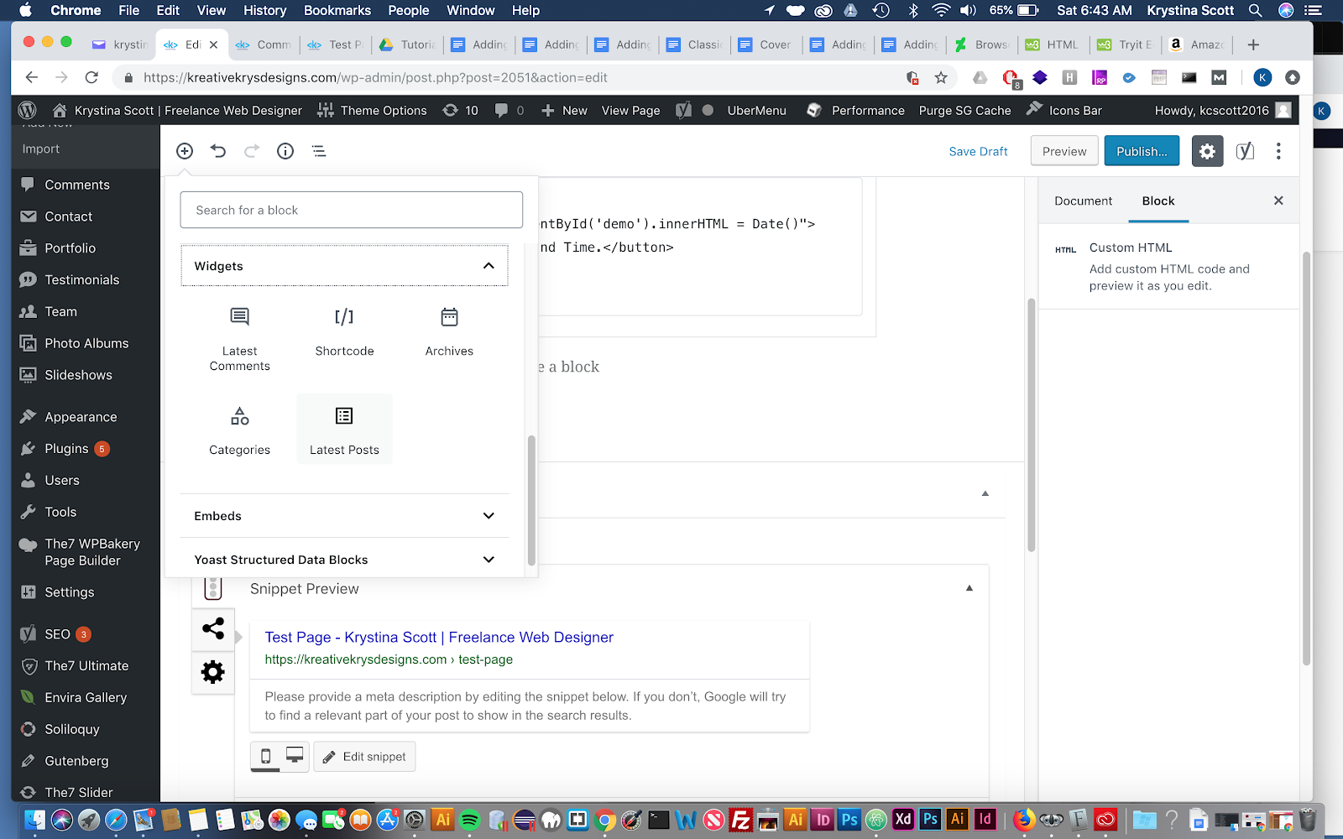Click the Chrome address bar URL
This screenshot has width=1343, height=839.
375,77
